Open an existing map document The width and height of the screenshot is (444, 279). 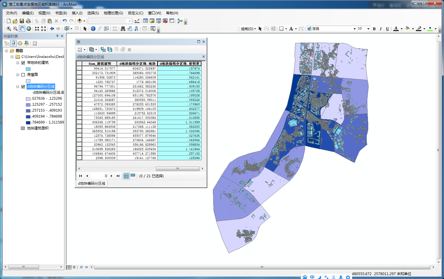(x=15, y=21)
